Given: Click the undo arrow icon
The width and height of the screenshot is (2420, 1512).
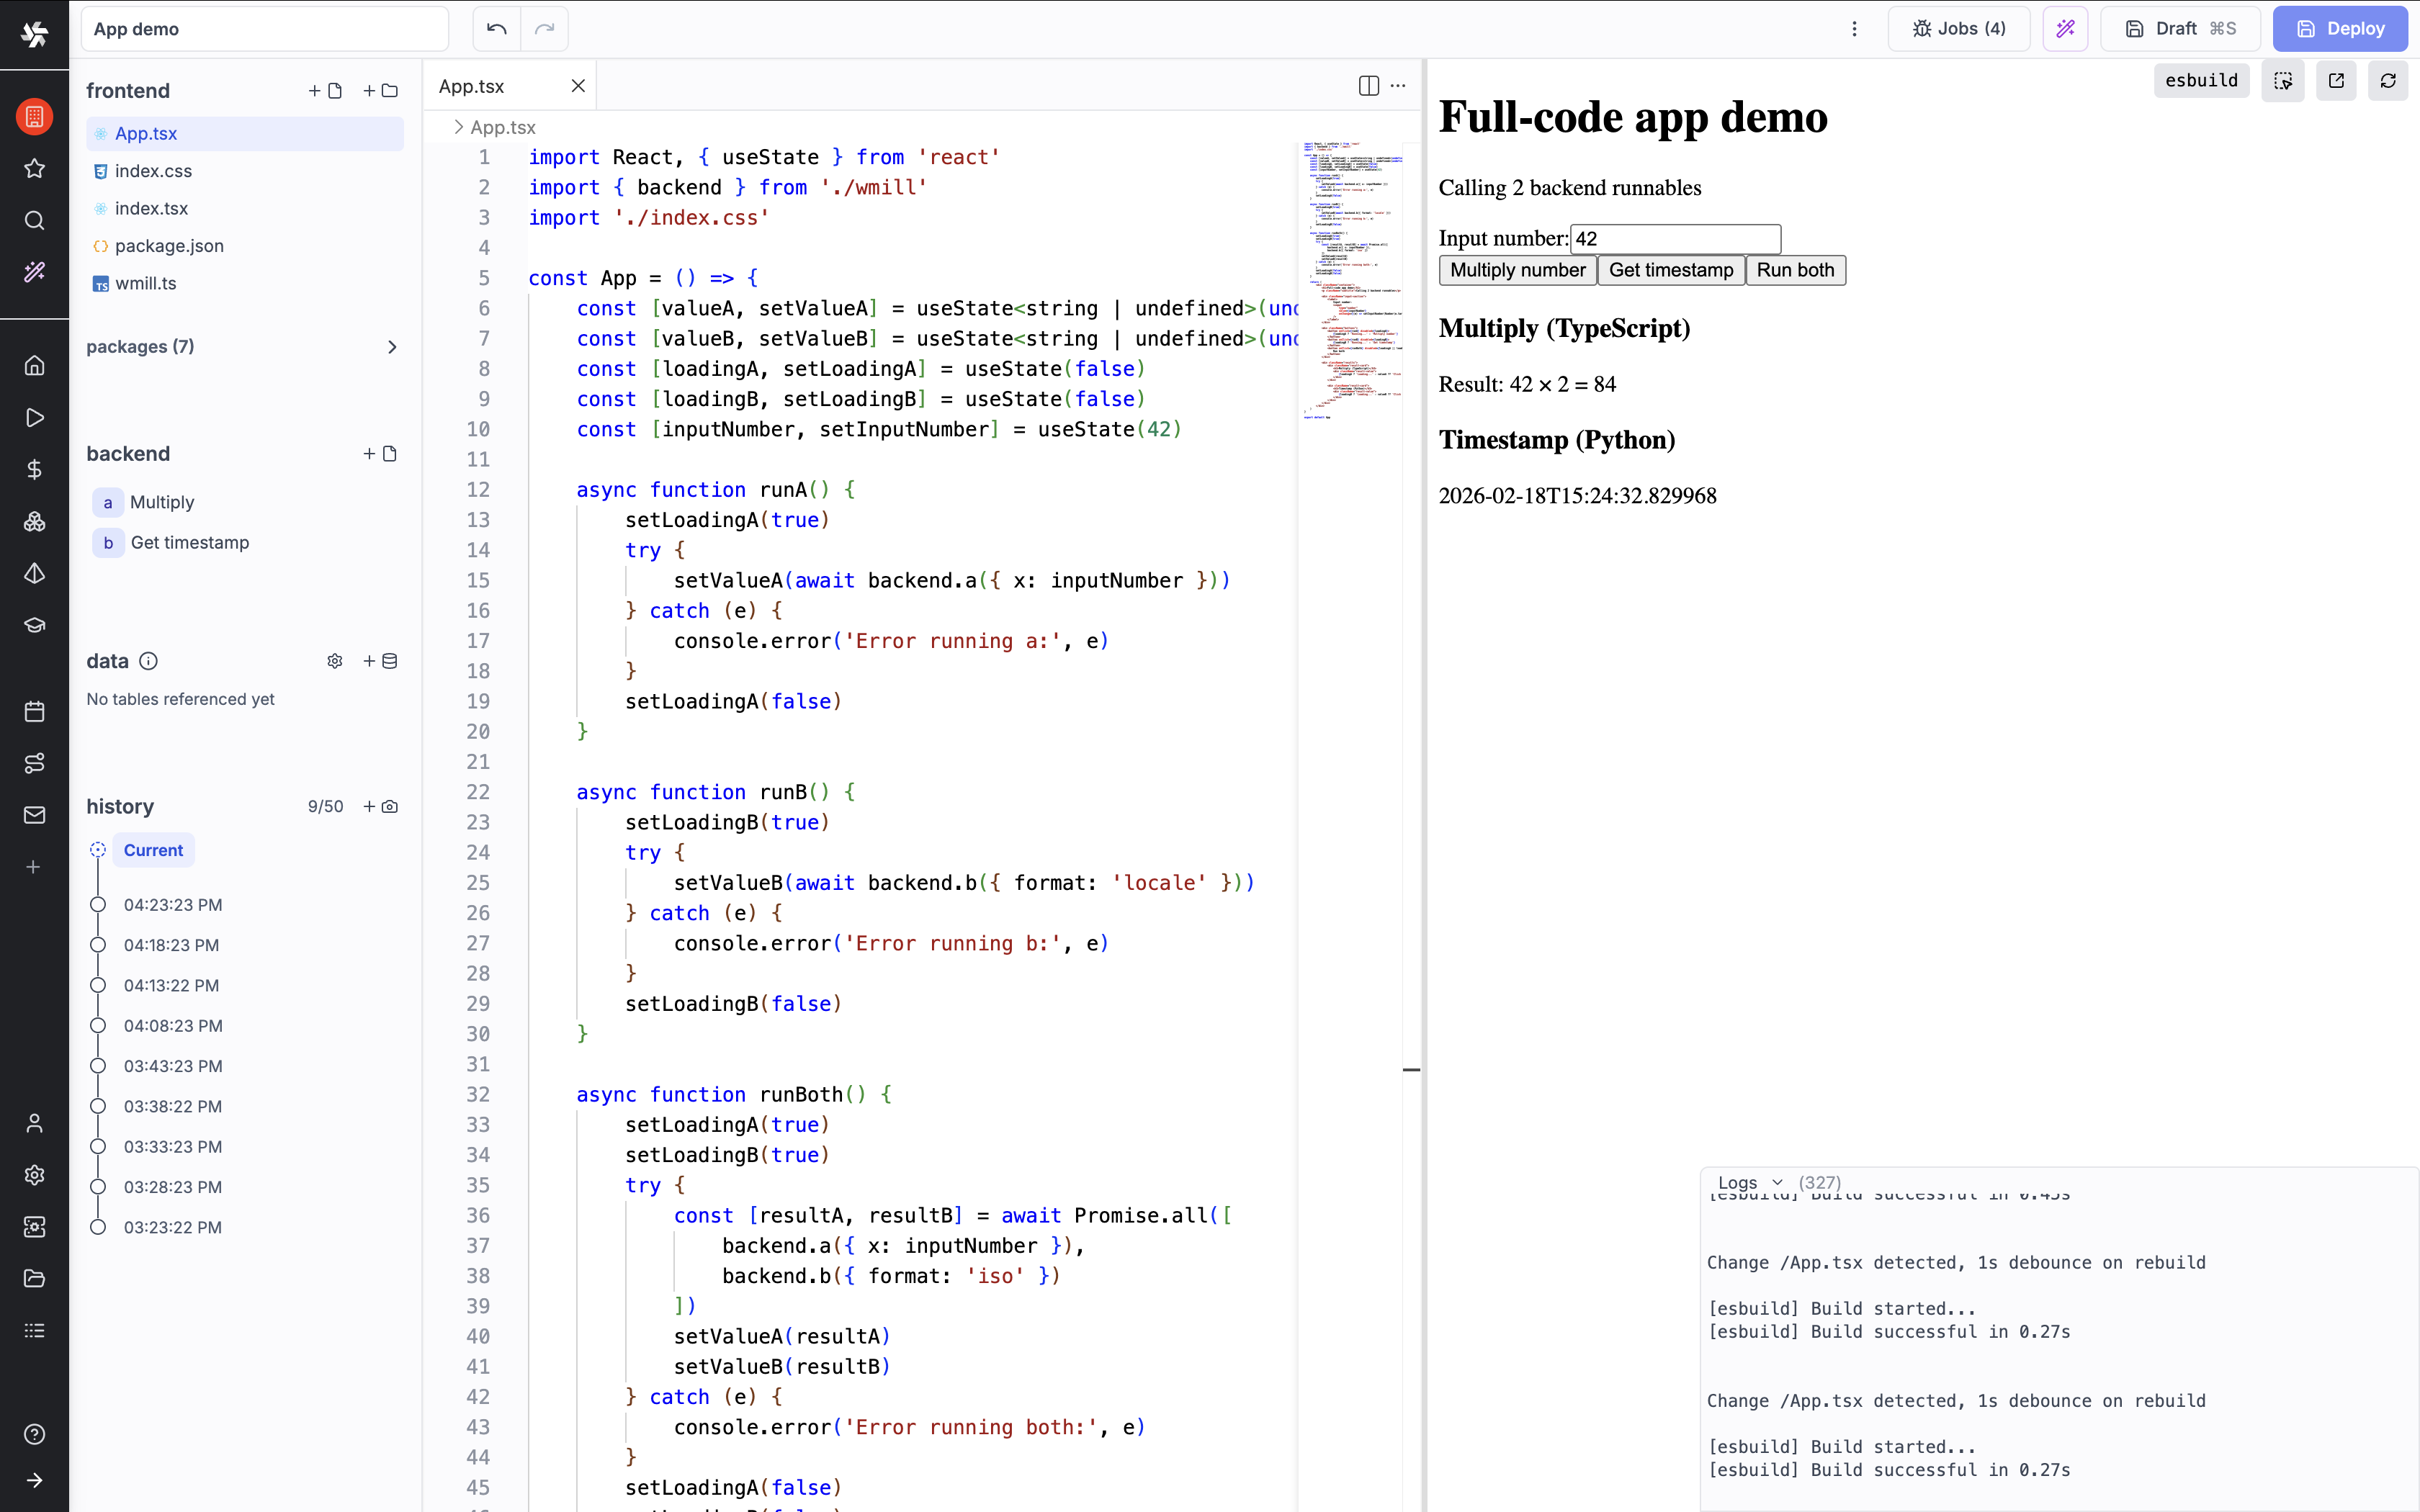Looking at the screenshot, I should [496, 29].
